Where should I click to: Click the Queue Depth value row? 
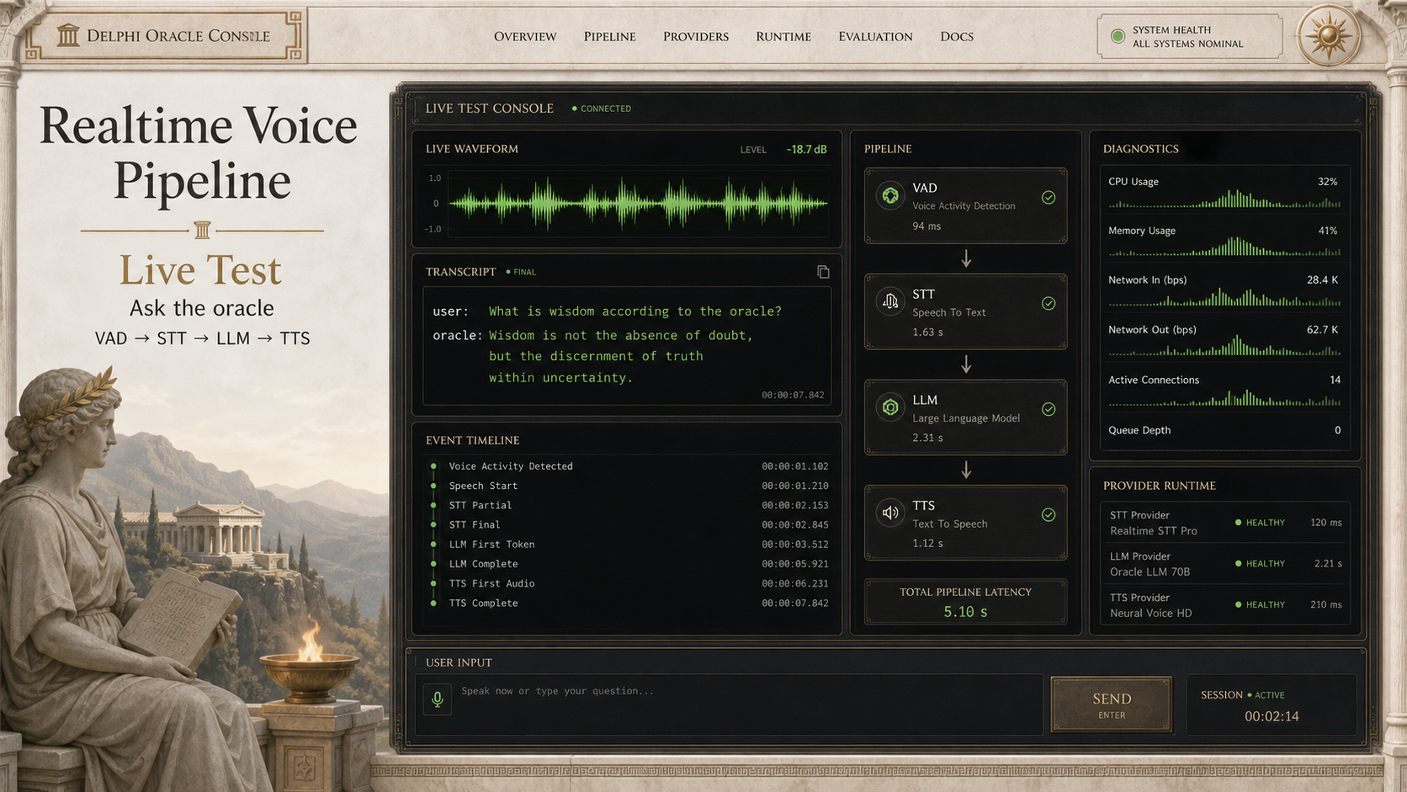[x=1224, y=430]
